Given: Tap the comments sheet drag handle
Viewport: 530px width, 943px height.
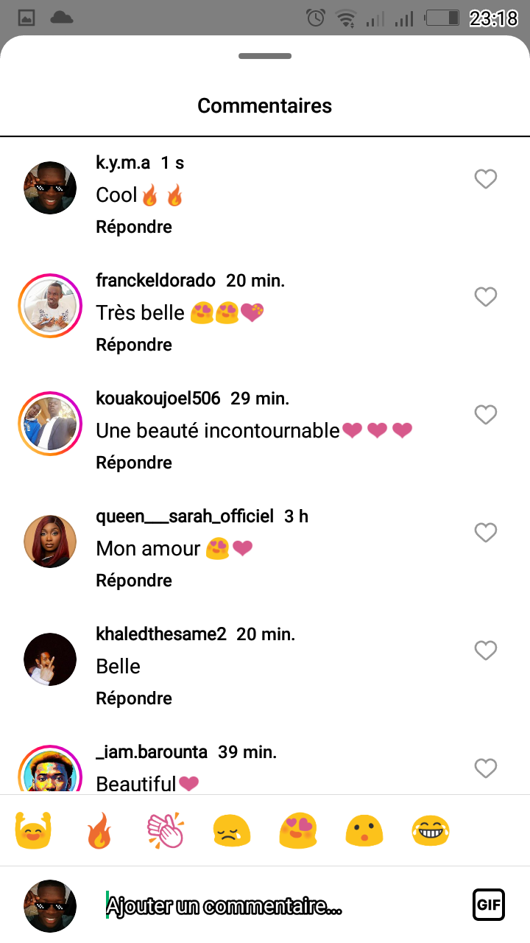Looking at the screenshot, I should (265, 56).
